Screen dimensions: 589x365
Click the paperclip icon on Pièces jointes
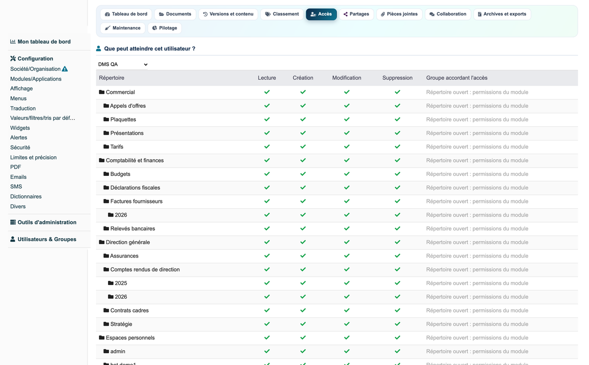(x=383, y=14)
